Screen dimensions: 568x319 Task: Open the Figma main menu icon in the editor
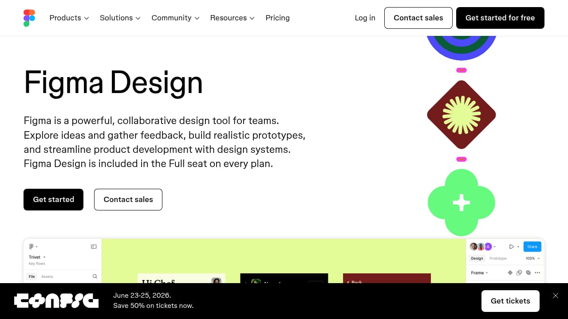(x=32, y=246)
